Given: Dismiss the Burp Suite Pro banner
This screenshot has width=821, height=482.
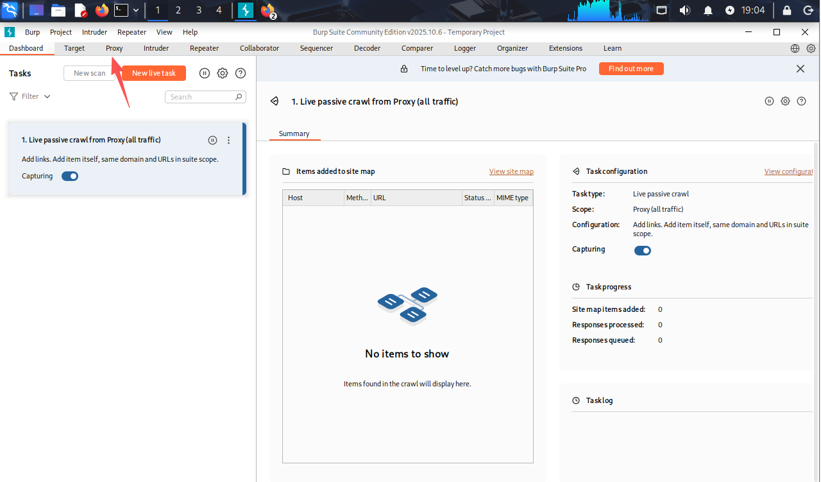Looking at the screenshot, I should point(800,69).
